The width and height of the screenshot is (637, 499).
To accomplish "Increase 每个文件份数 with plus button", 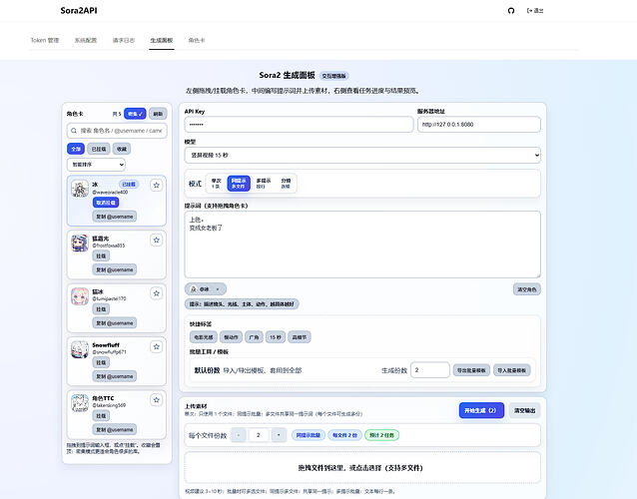I will click(x=279, y=435).
